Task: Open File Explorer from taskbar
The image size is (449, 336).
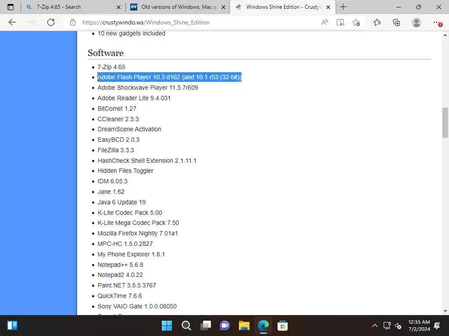Action: click(x=244, y=325)
